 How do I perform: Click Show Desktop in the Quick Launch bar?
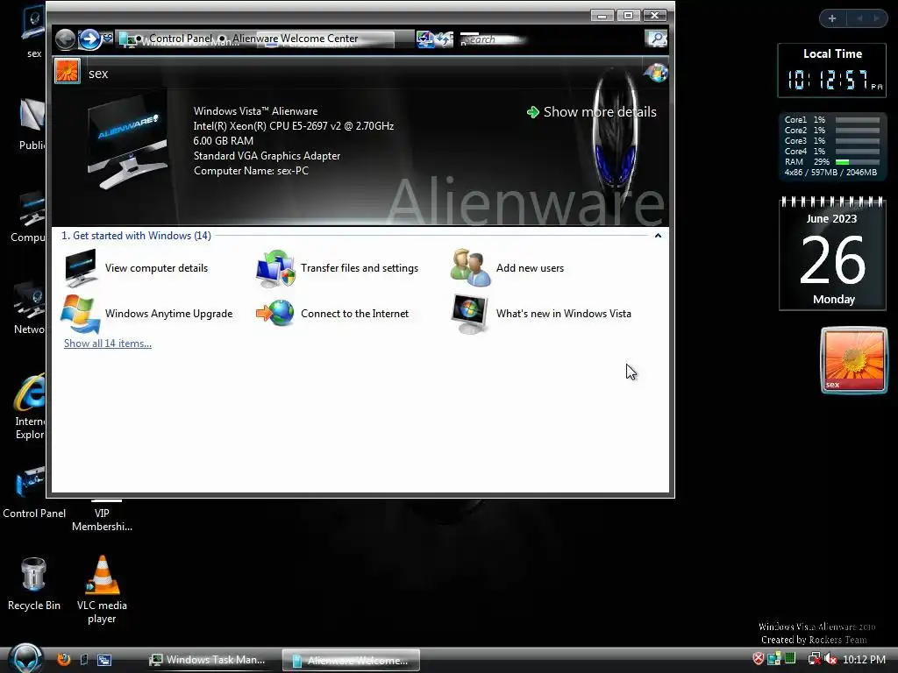pos(83,659)
